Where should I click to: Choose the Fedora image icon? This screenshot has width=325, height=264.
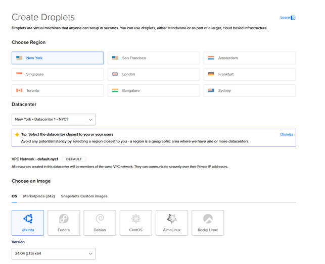[x=64, y=219]
